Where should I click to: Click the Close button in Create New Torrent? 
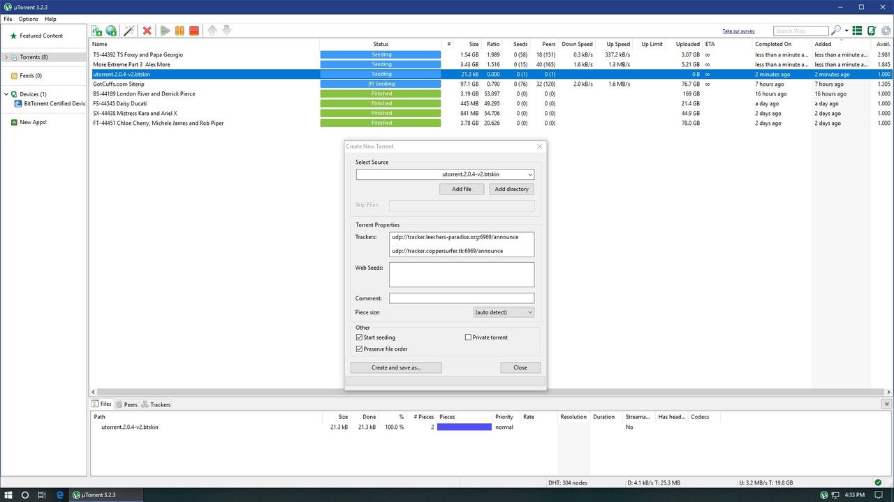click(520, 367)
